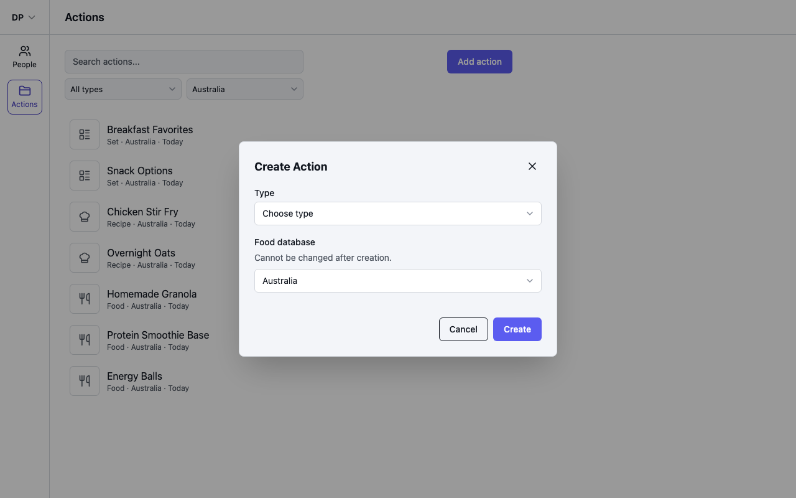Open the Protein Smoothie Base item
The width and height of the screenshot is (796, 498).
[x=158, y=335]
